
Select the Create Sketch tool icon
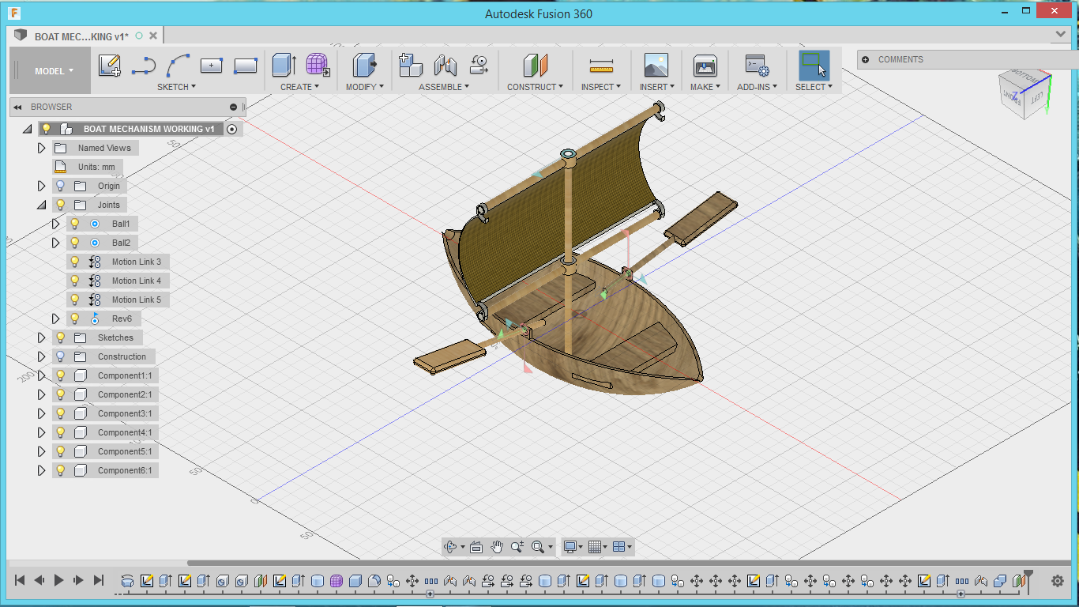pyautogui.click(x=110, y=66)
